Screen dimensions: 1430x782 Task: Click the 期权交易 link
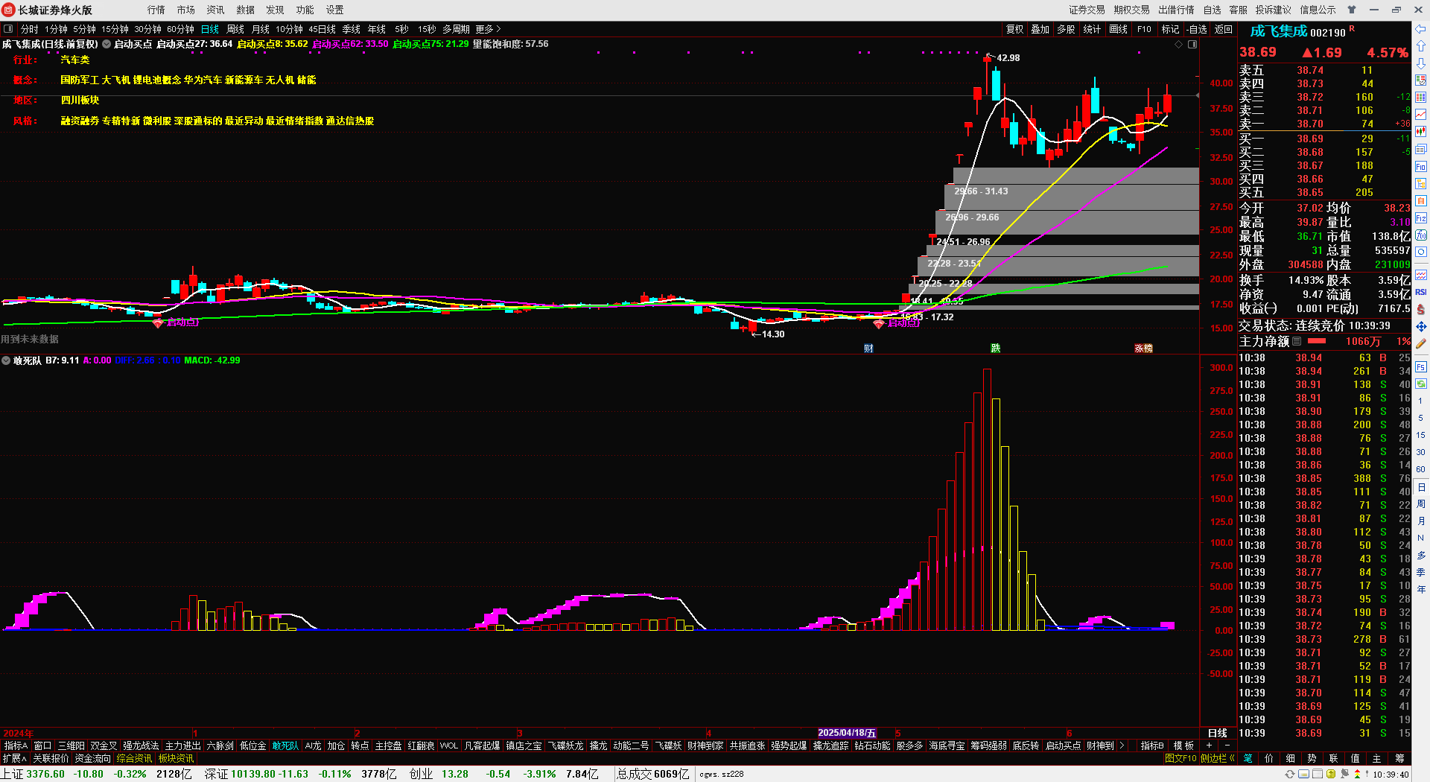(x=1131, y=10)
